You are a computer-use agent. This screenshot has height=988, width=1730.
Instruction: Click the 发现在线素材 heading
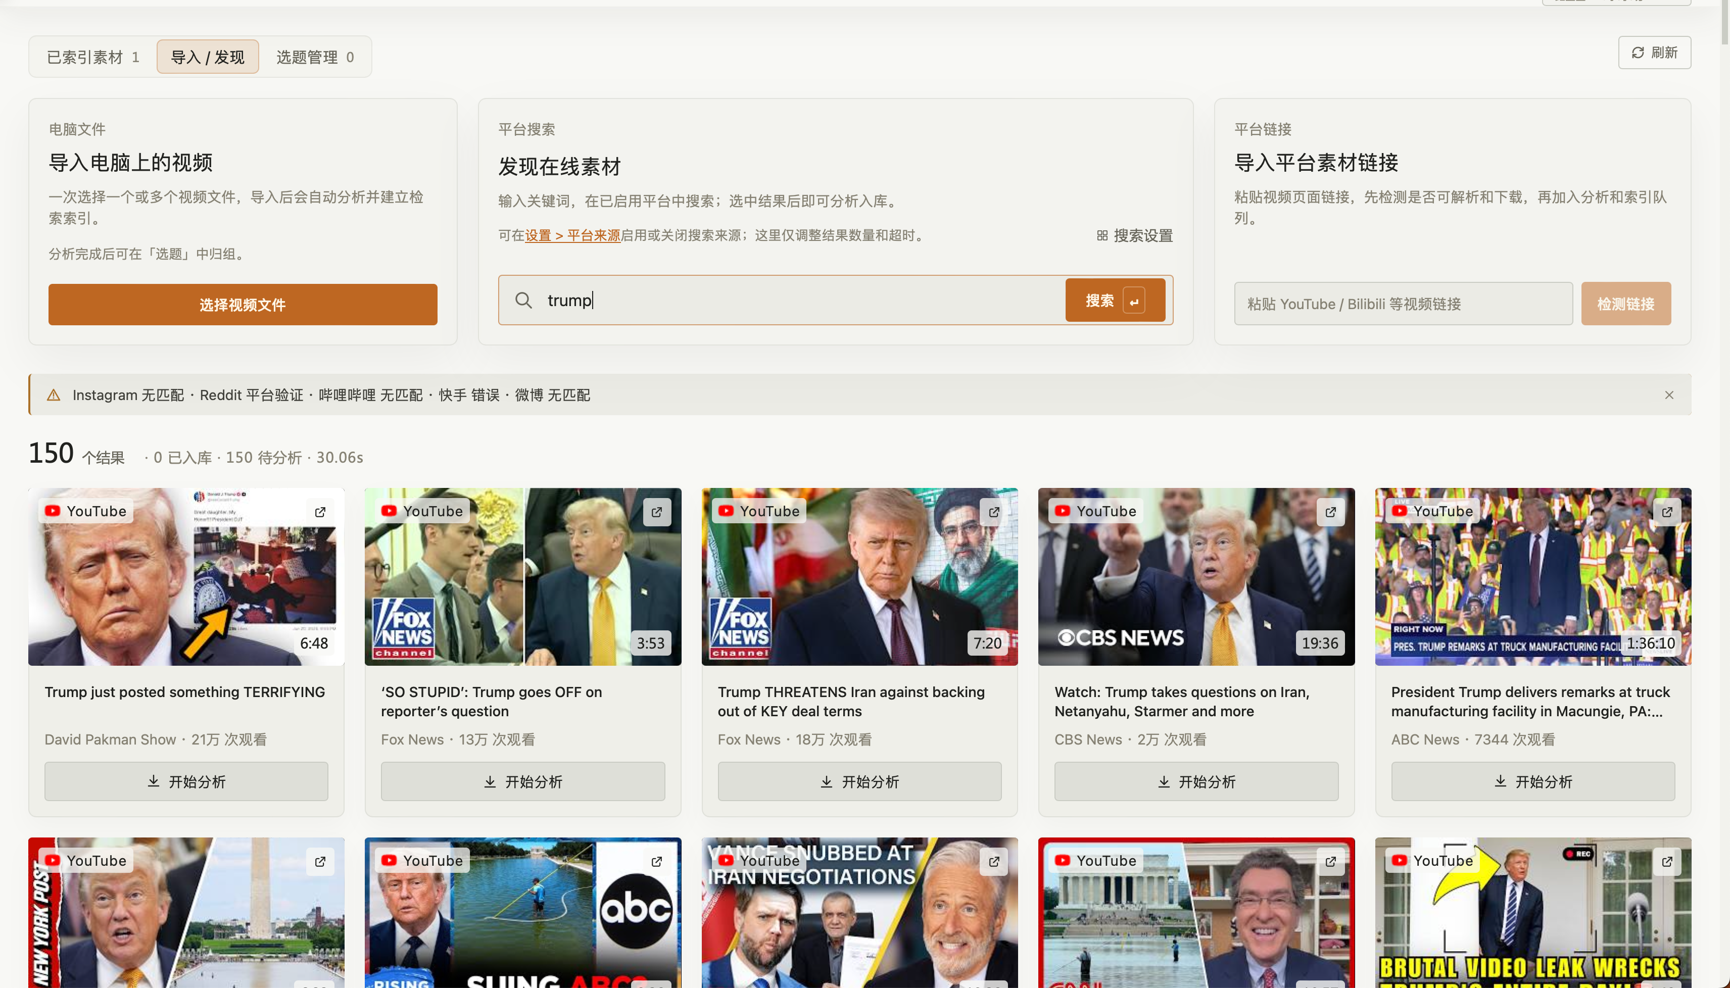559,166
